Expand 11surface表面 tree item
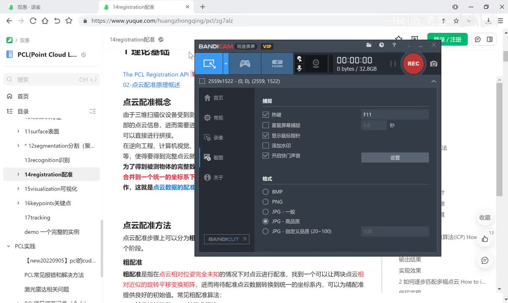The height and width of the screenshot is (303, 508). (18, 131)
